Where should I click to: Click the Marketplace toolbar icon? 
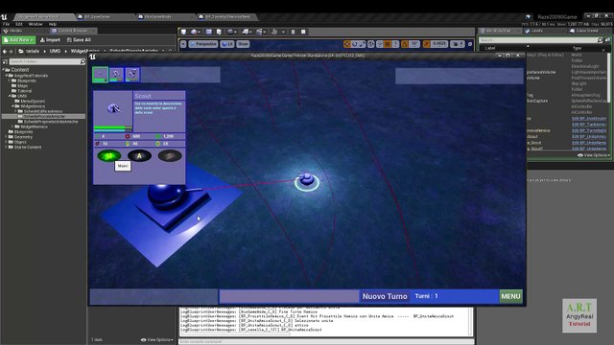(x=219, y=32)
